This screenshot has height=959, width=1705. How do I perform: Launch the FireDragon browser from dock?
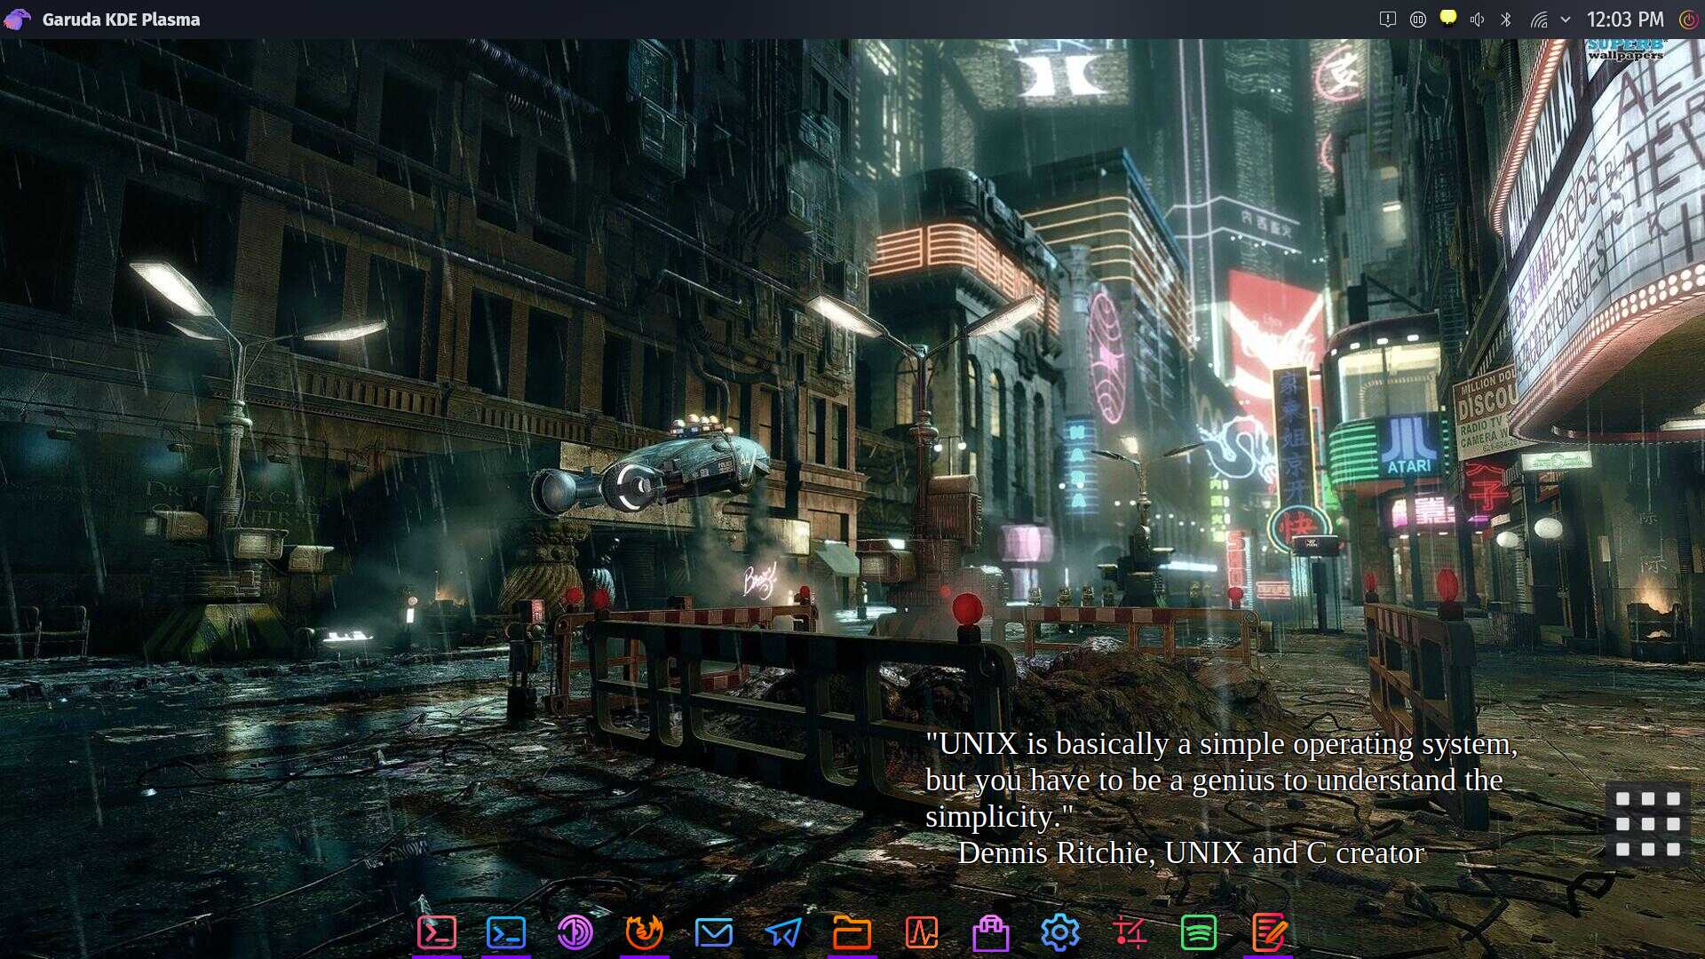(645, 932)
